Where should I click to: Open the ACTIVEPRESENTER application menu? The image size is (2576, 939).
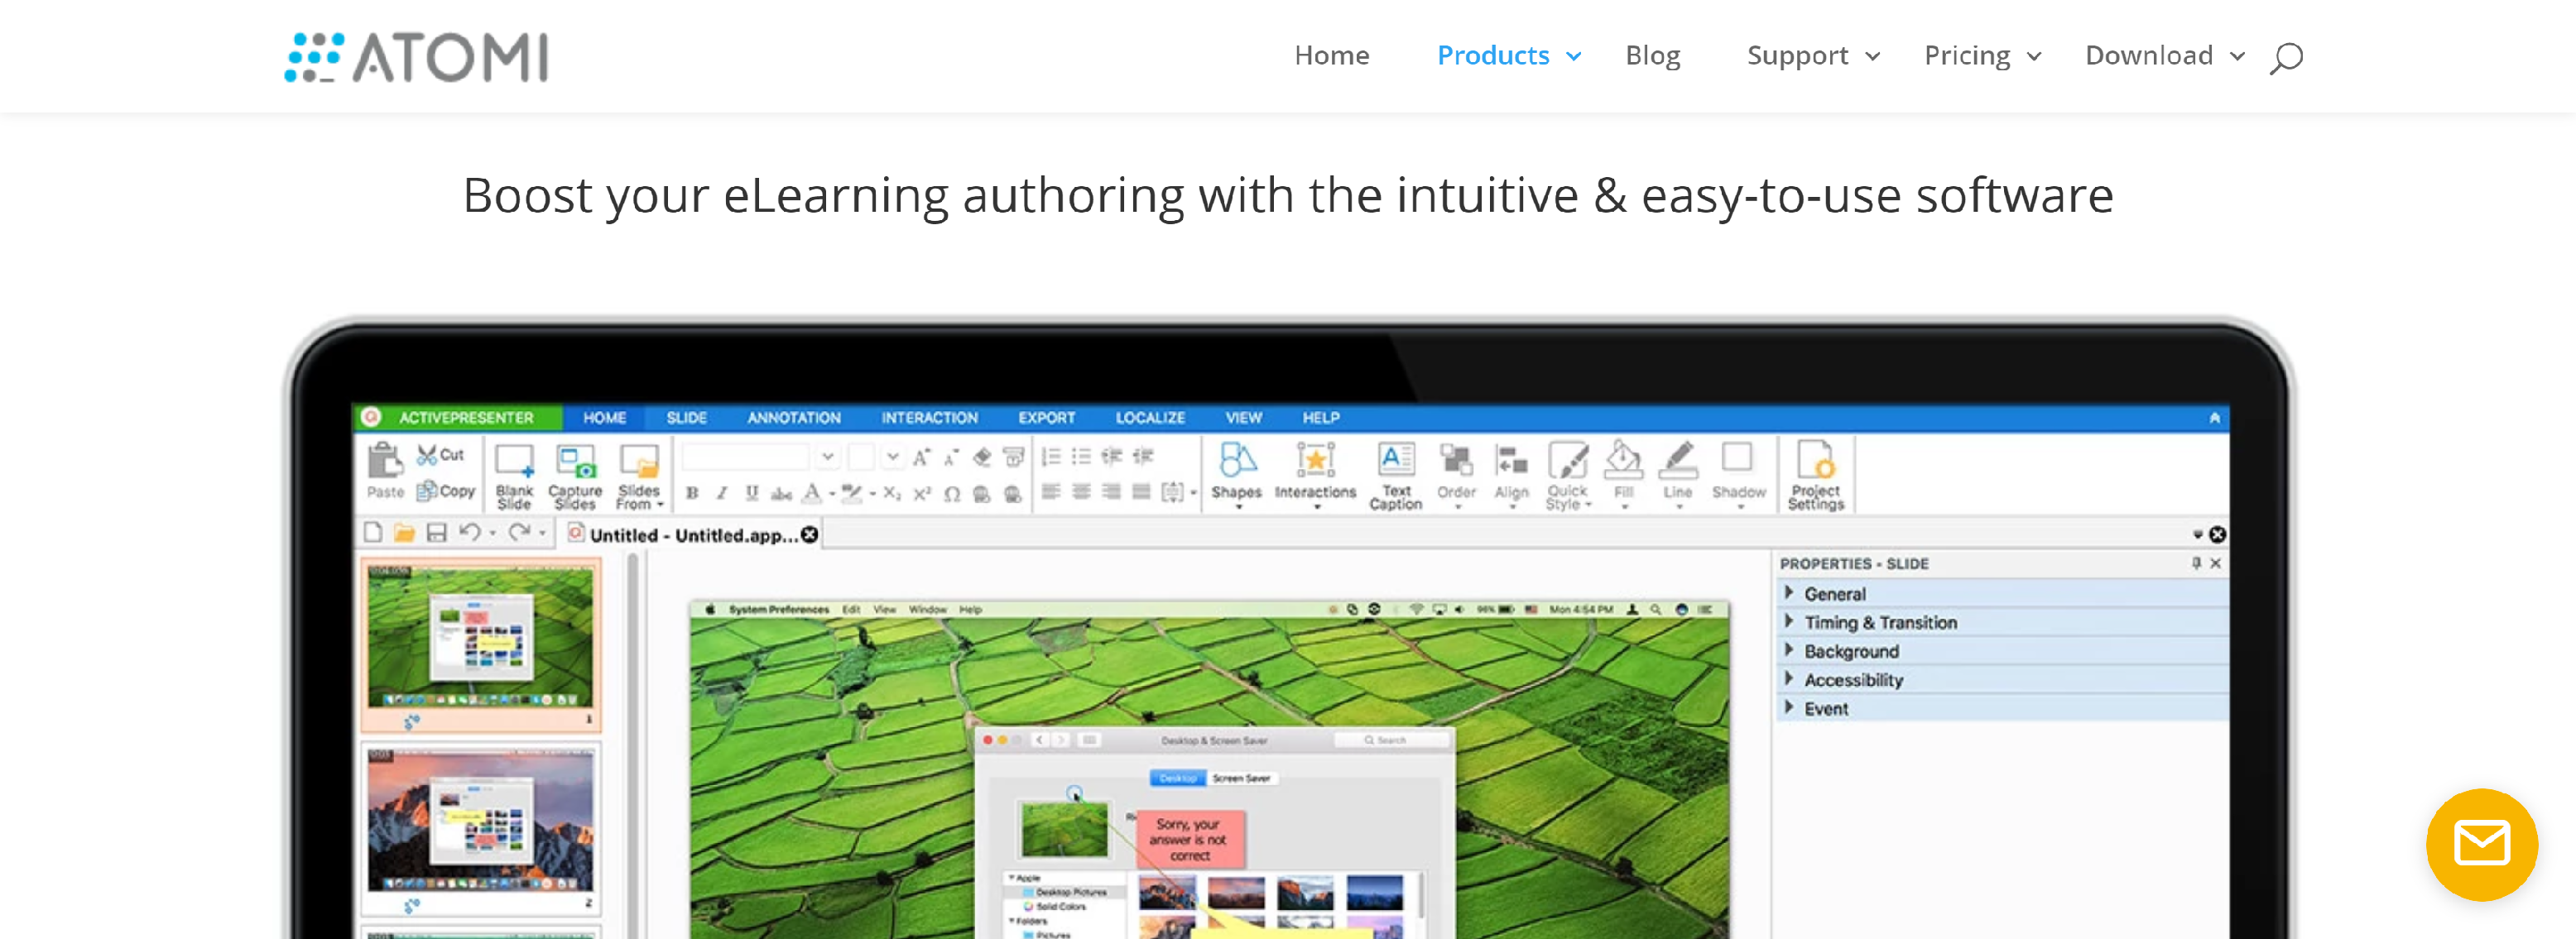[458, 418]
